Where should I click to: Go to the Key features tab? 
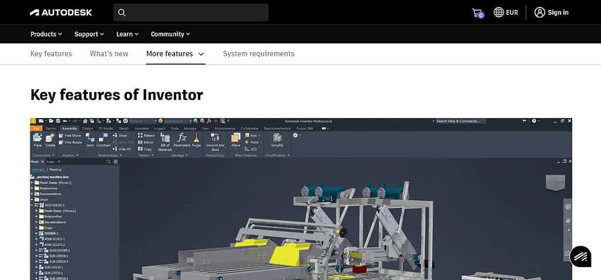point(51,53)
